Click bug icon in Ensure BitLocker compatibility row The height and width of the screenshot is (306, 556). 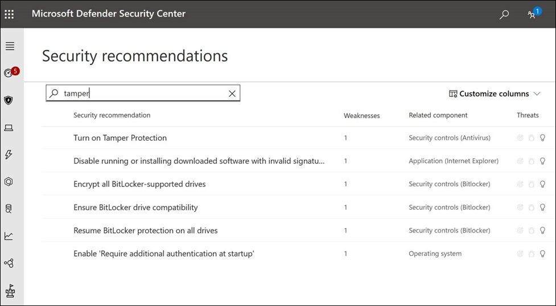coord(531,207)
